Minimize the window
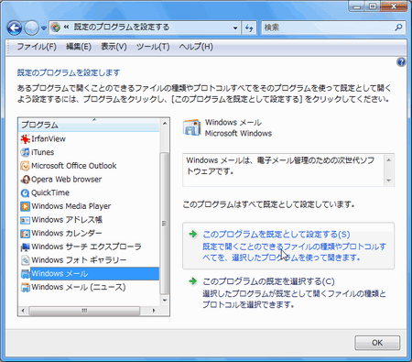 tap(357, 6)
